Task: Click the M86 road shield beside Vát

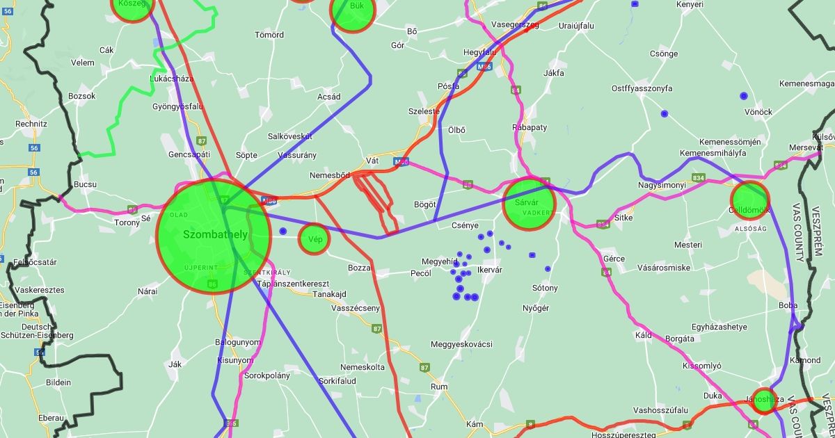Action: (x=401, y=162)
